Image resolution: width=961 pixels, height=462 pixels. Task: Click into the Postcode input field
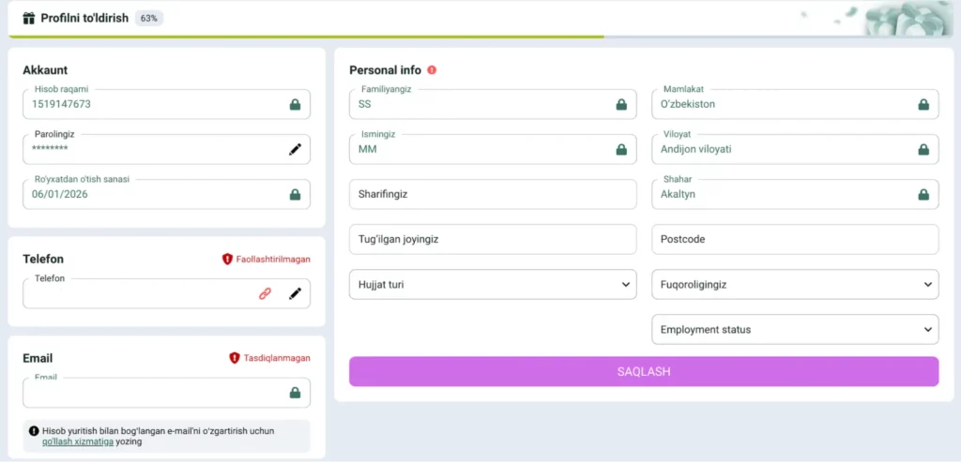(795, 239)
